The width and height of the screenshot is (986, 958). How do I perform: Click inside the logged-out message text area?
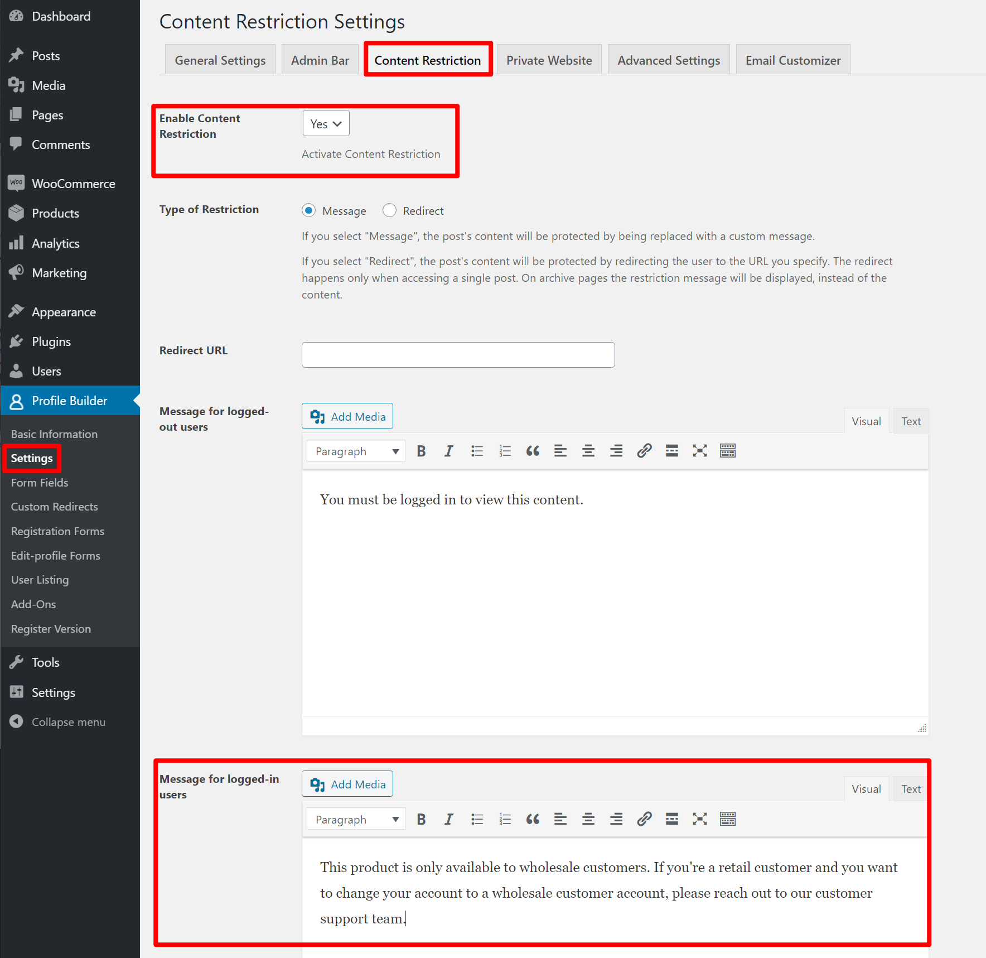tap(615, 593)
